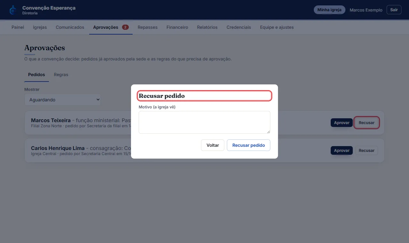Select the Pedidos sub-tab
Screen dimensions: 409x243
pyautogui.click(x=36, y=74)
